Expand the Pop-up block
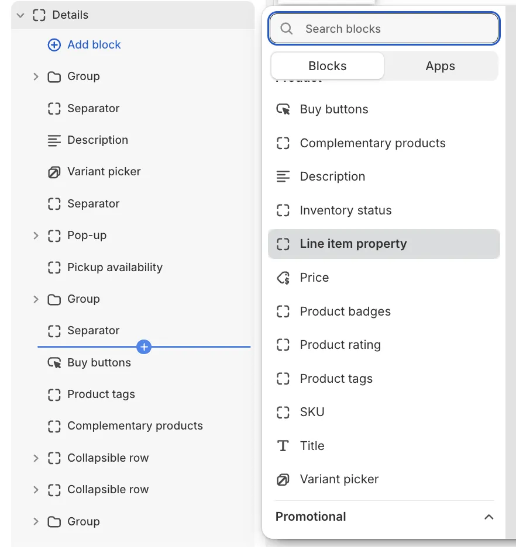This screenshot has height=547, width=516. click(36, 236)
